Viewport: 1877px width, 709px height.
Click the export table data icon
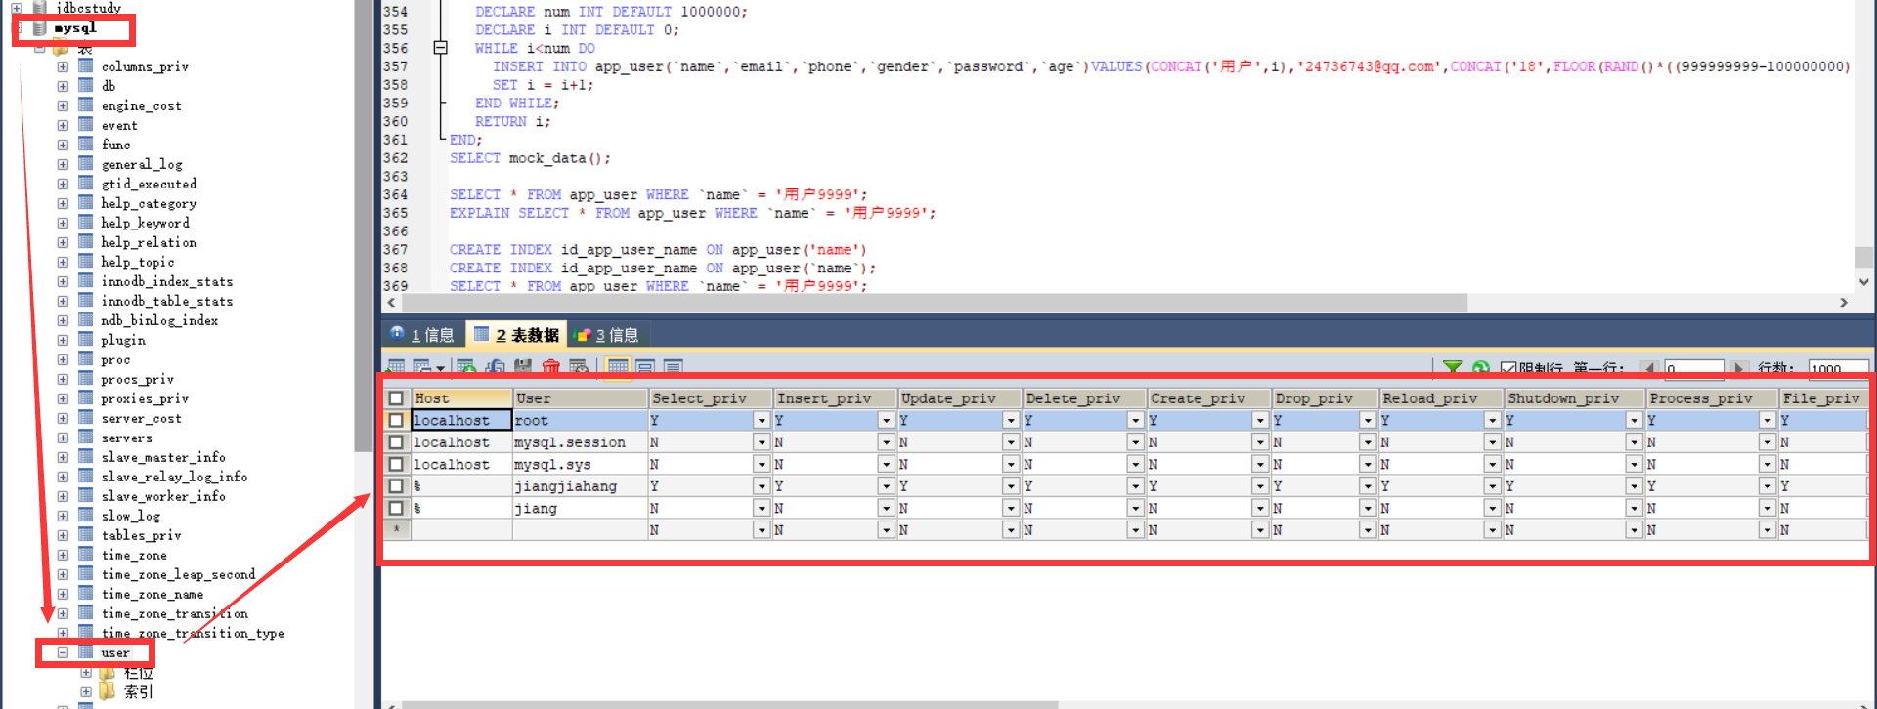396,366
